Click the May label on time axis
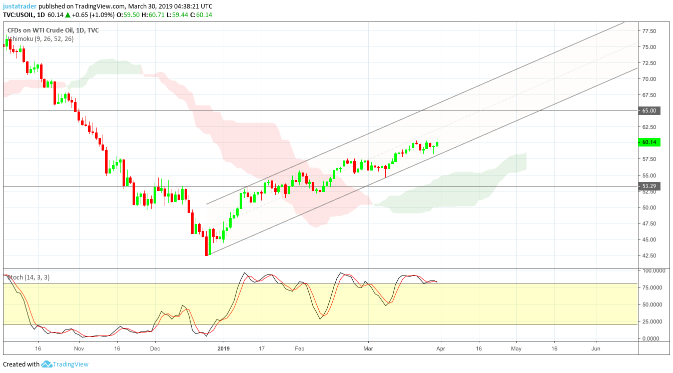This screenshot has height=373, width=673. coord(516,348)
